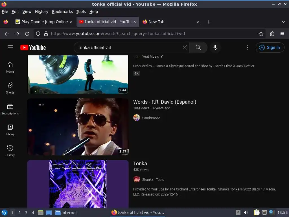Go back using the browser back arrow

pyautogui.click(x=7, y=34)
